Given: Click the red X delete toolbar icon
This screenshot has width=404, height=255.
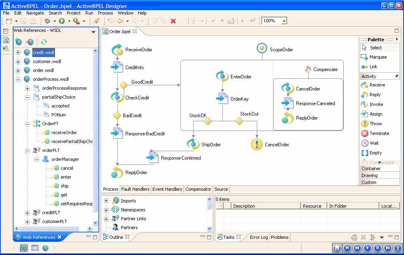Looking at the screenshot, I should coord(173,21).
